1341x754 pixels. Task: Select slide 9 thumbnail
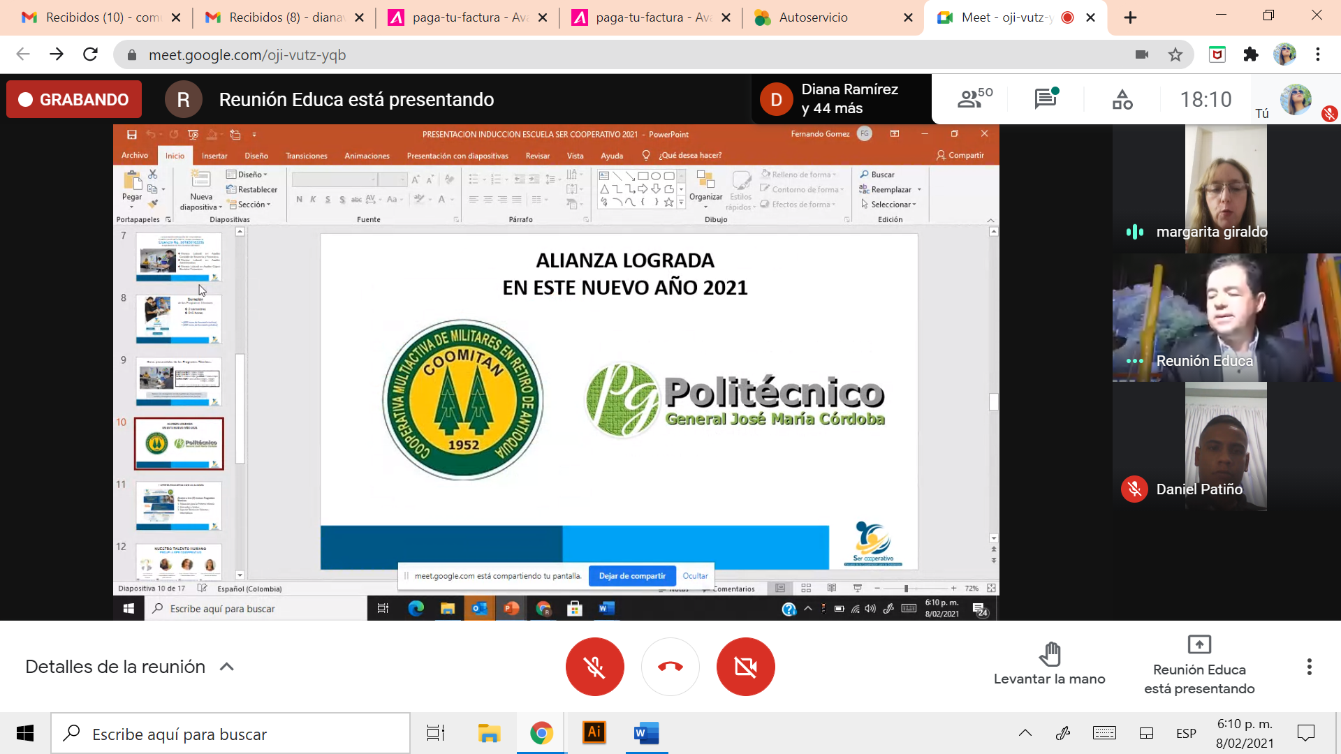coord(179,381)
